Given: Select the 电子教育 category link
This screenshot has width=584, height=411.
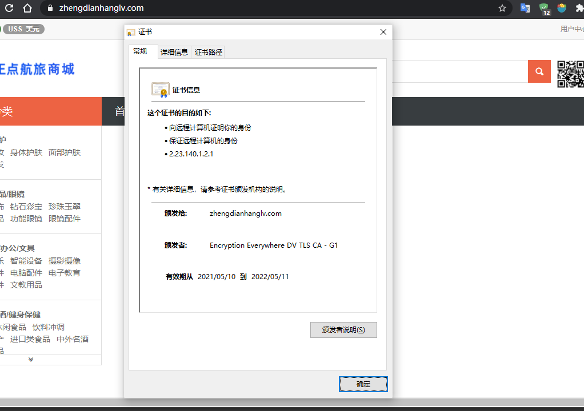Looking at the screenshot, I should [x=65, y=273].
